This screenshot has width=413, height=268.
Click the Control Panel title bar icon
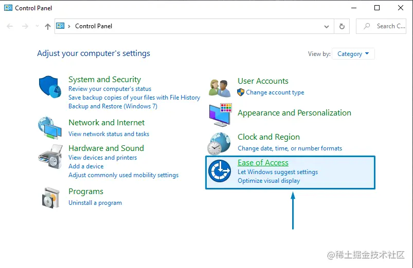tap(8, 8)
